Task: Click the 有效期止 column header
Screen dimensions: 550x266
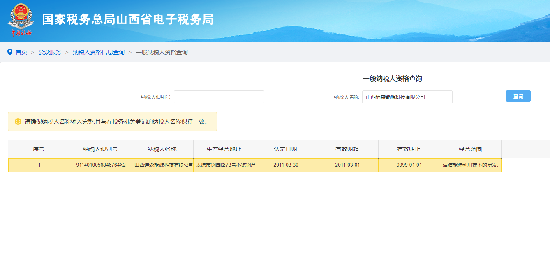Action: tap(409, 149)
